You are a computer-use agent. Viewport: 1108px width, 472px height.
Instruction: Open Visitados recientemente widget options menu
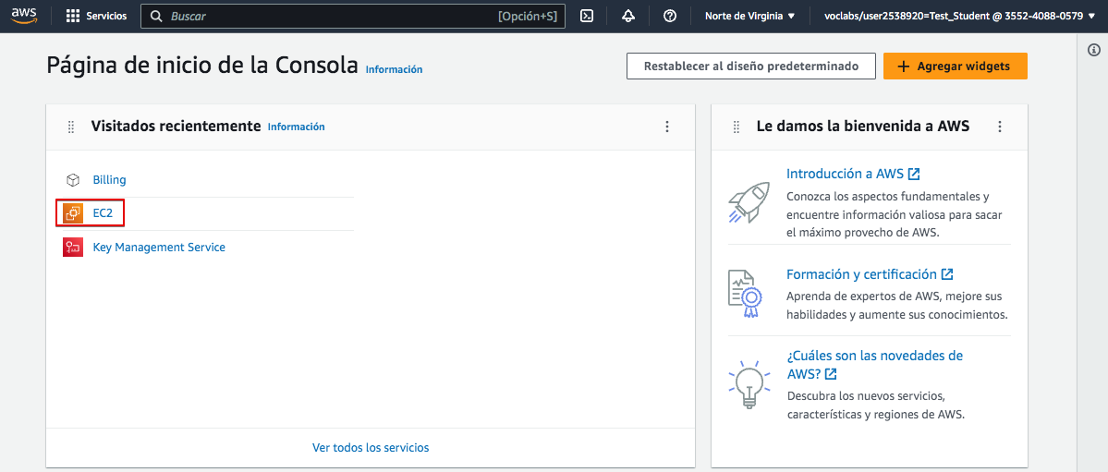667,127
